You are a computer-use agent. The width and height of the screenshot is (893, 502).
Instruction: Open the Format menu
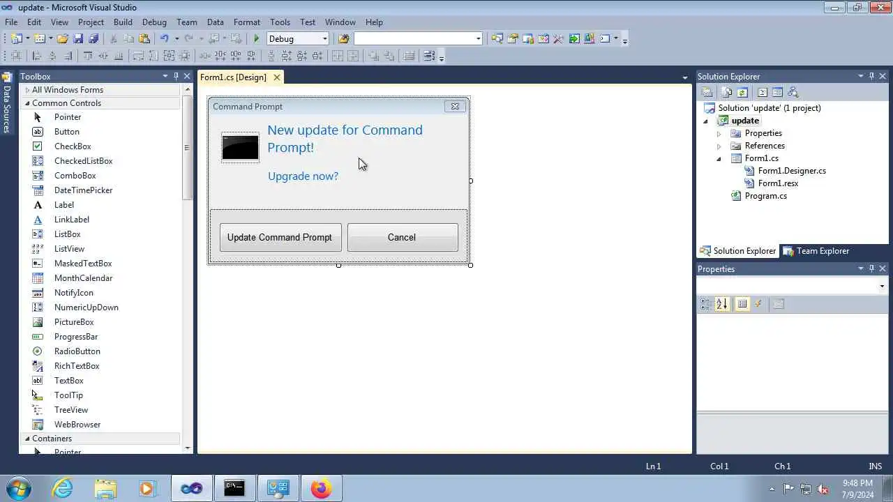click(x=246, y=22)
